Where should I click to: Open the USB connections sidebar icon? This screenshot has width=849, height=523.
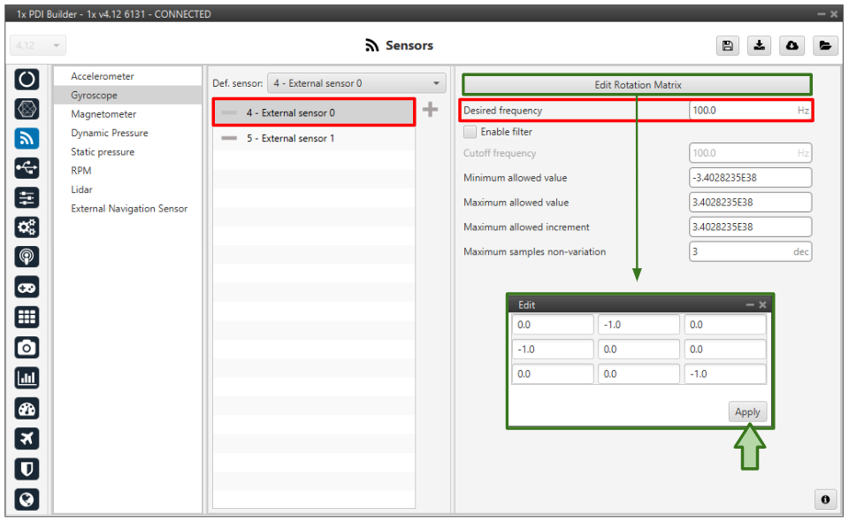coord(27,168)
